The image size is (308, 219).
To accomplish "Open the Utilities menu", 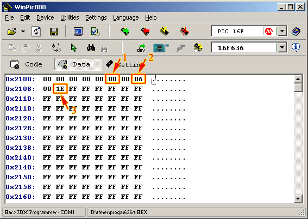I will (70, 17).
